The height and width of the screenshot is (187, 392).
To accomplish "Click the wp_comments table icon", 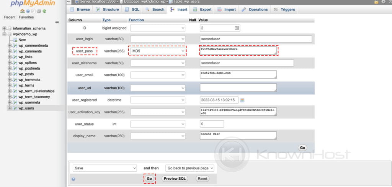I will (x=15, y=51).
